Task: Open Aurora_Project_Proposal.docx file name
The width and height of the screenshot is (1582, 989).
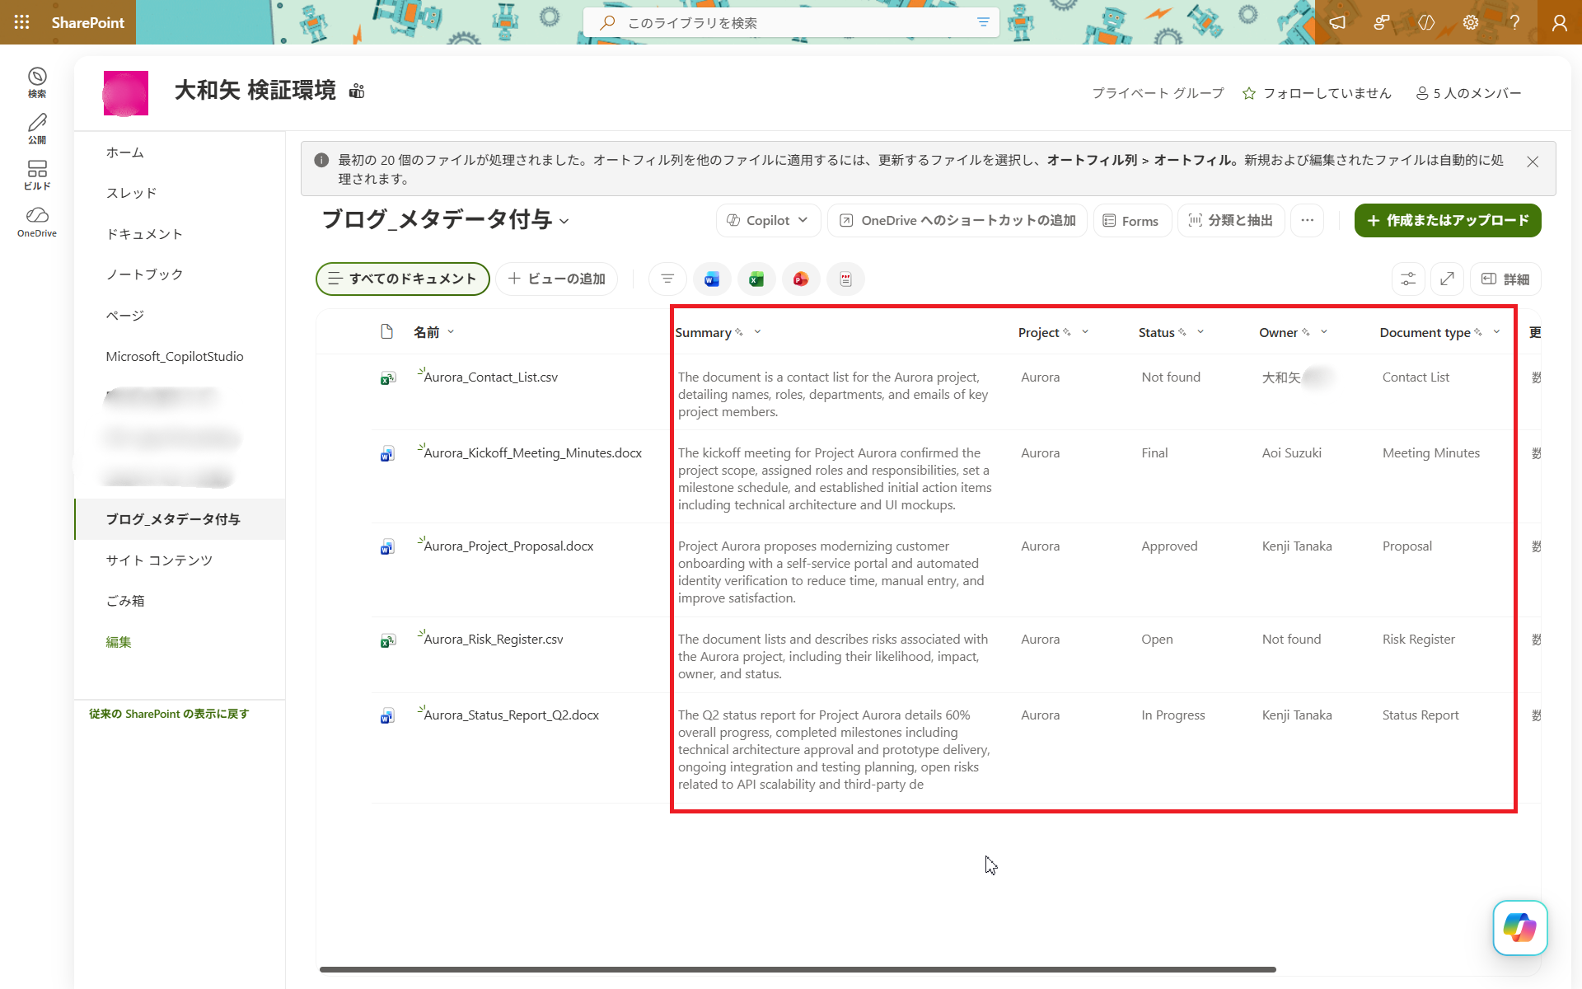Action: [x=508, y=546]
